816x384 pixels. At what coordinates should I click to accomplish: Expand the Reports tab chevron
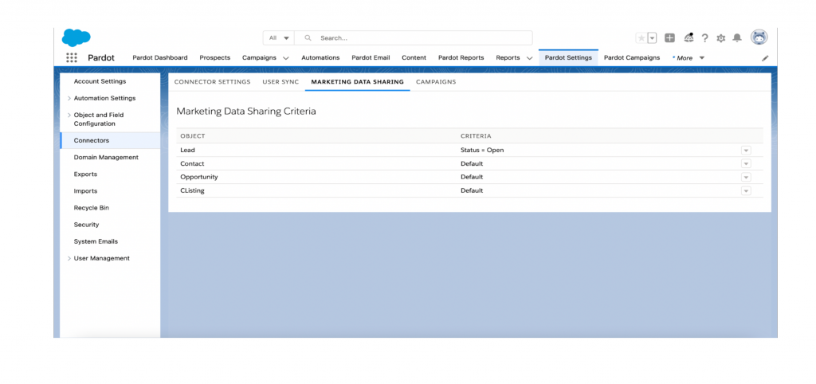pyautogui.click(x=529, y=58)
